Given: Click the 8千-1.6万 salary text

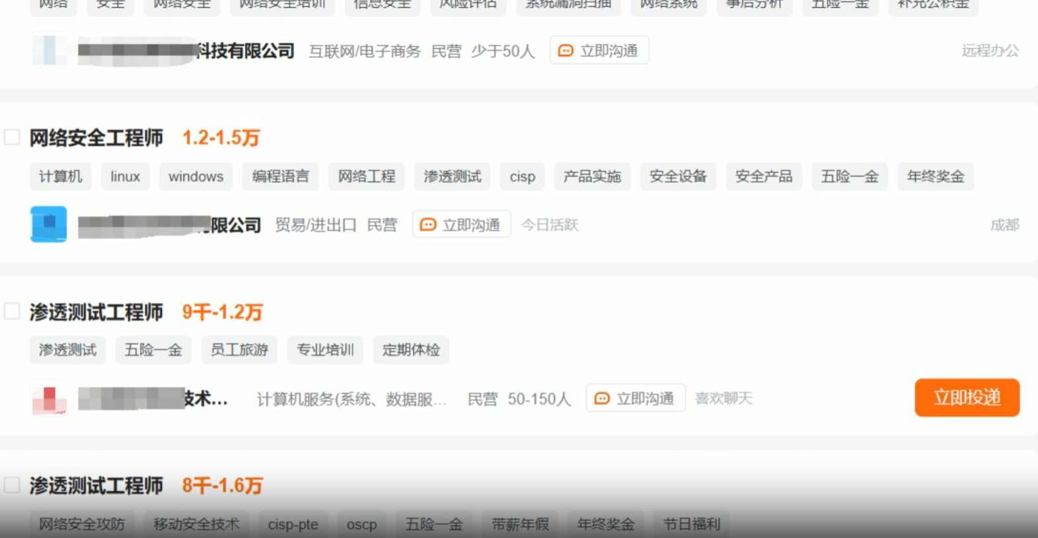Looking at the screenshot, I should coord(223,486).
